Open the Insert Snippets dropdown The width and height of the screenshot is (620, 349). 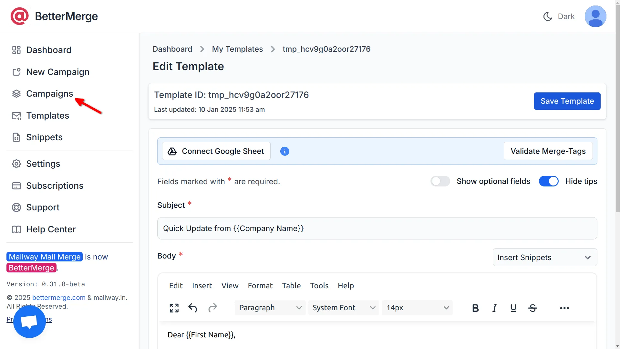coord(545,257)
